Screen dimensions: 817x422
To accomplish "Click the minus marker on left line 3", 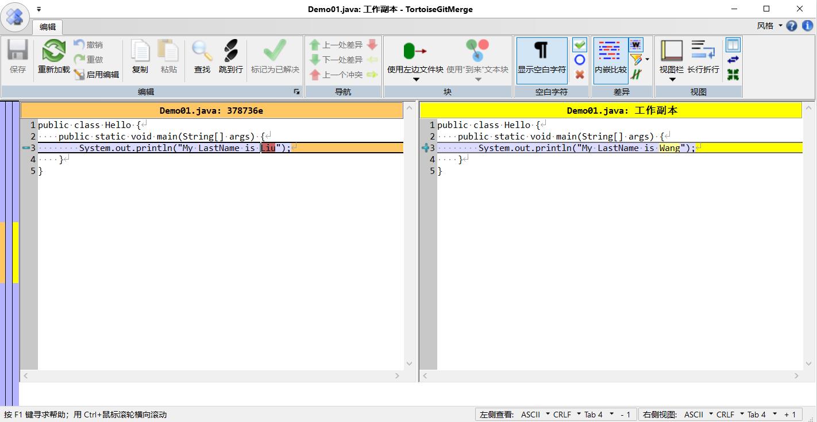I will 26,148.
